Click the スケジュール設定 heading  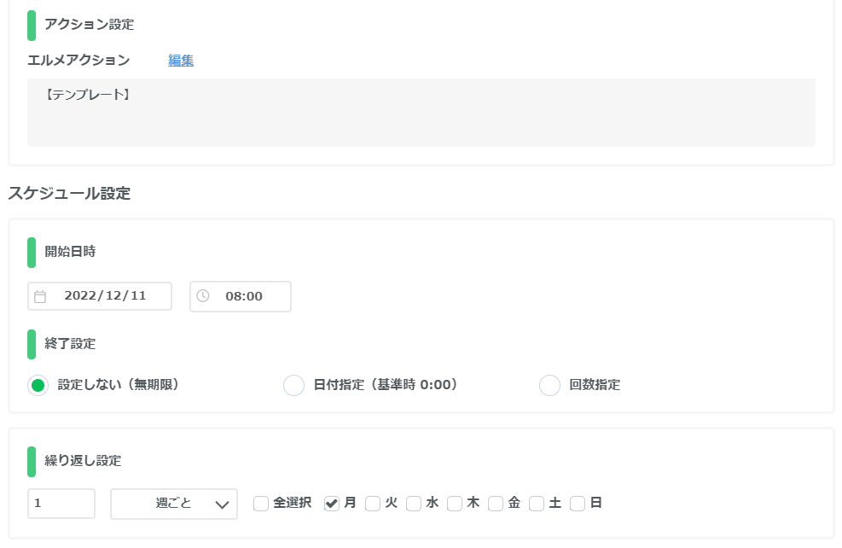coord(69,193)
